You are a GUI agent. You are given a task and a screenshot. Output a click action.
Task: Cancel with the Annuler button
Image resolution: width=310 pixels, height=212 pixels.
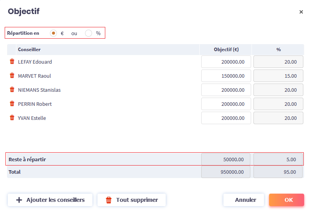coord(245,200)
